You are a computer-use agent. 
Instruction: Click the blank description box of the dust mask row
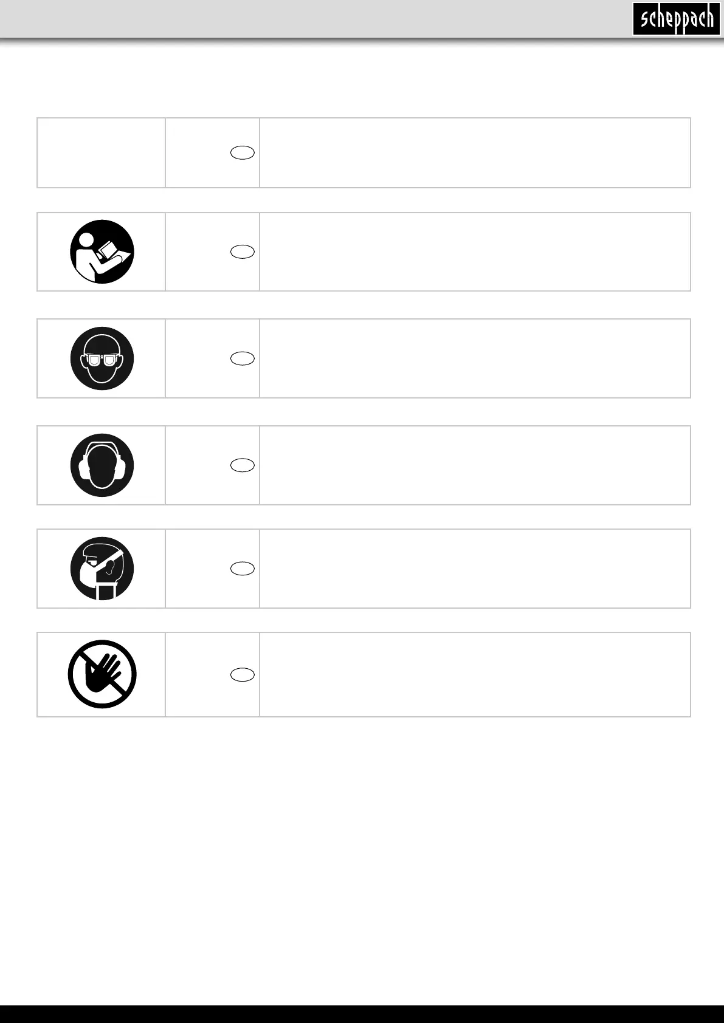475,569
